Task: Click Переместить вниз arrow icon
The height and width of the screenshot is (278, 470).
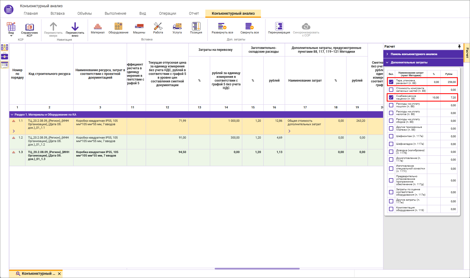Action: pyautogui.click(x=75, y=26)
